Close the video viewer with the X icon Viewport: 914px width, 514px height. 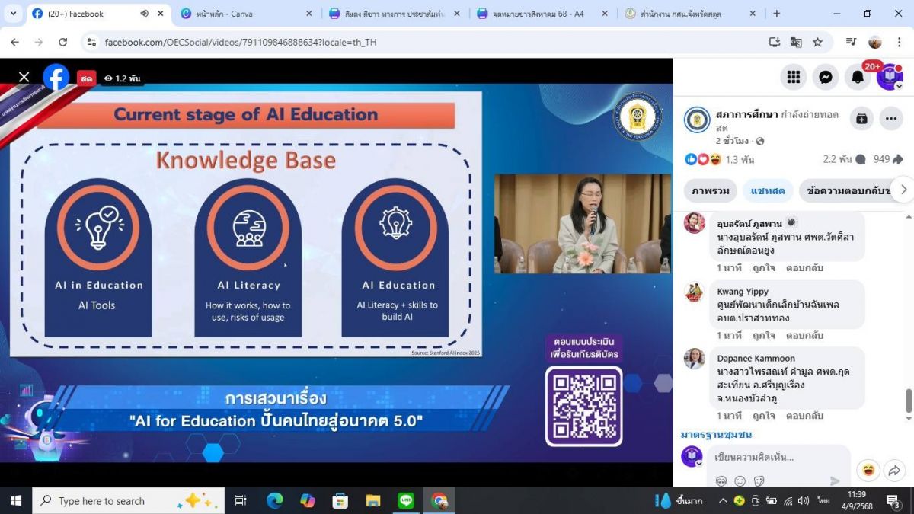pos(24,77)
